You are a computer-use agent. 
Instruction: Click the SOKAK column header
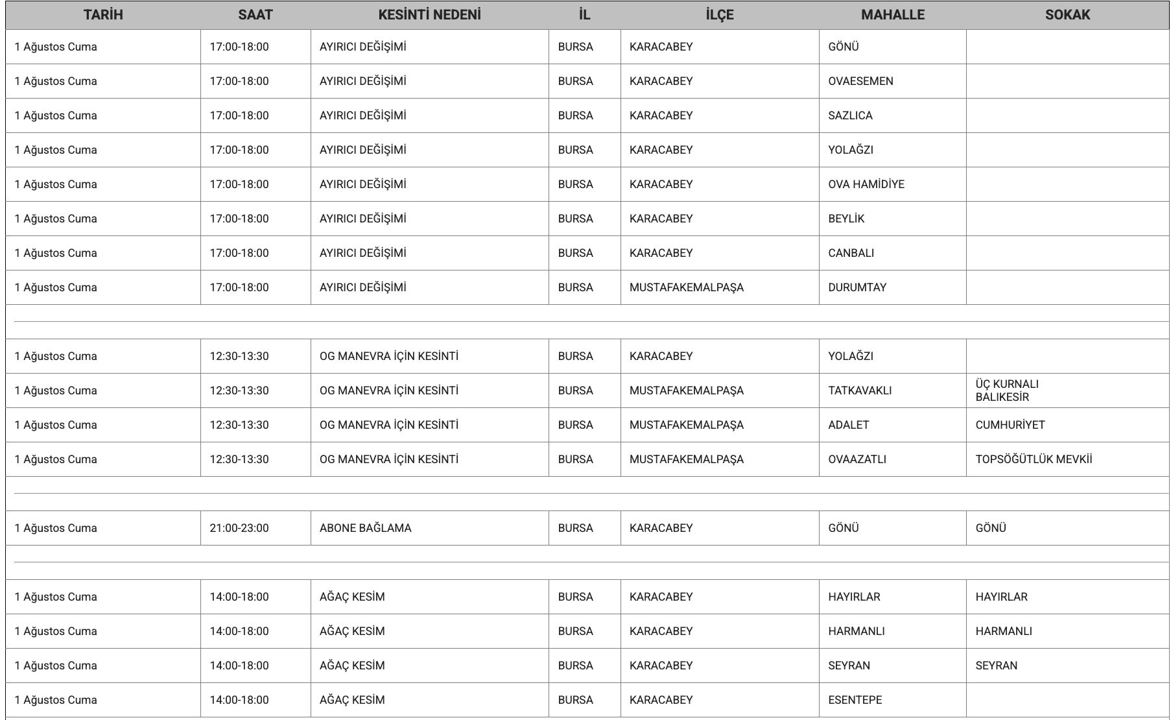click(x=1067, y=15)
